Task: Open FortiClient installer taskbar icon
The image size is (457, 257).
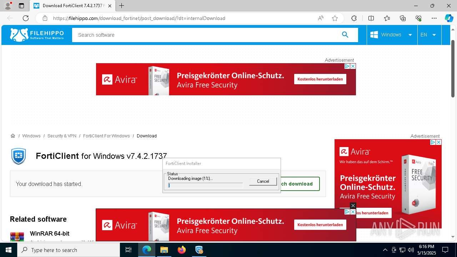Action: pyautogui.click(x=199, y=250)
